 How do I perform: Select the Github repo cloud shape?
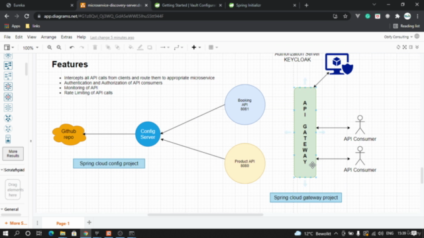pyautogui.click(x=69, y=134)
